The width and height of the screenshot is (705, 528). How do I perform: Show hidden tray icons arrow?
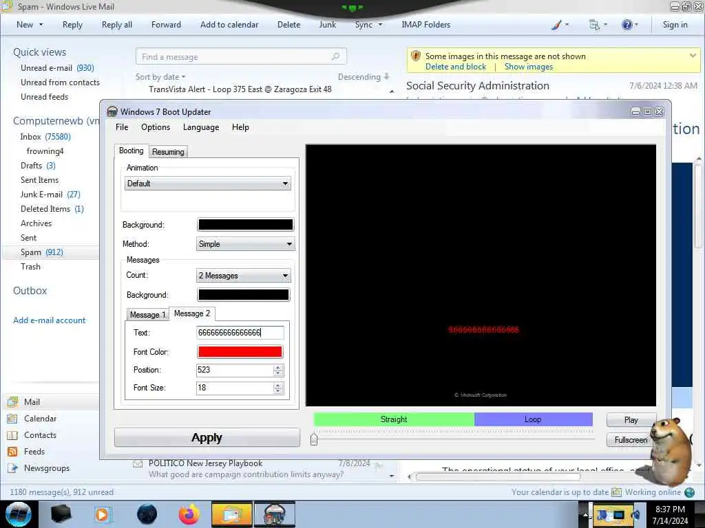585,514
